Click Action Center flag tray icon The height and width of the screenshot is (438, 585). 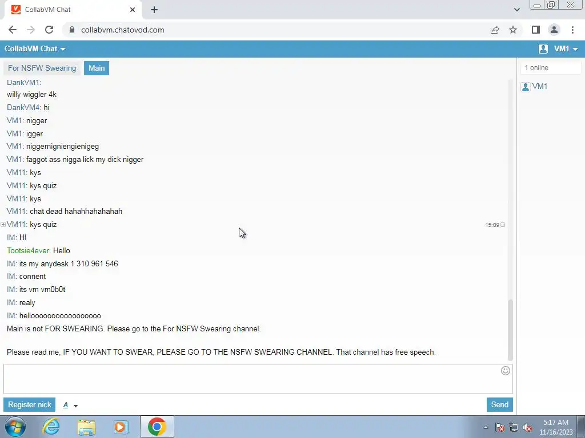(500, 427)
